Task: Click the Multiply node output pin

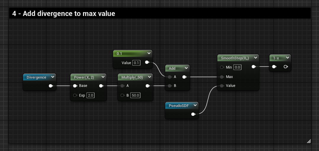Action: (x=148, y=86)
